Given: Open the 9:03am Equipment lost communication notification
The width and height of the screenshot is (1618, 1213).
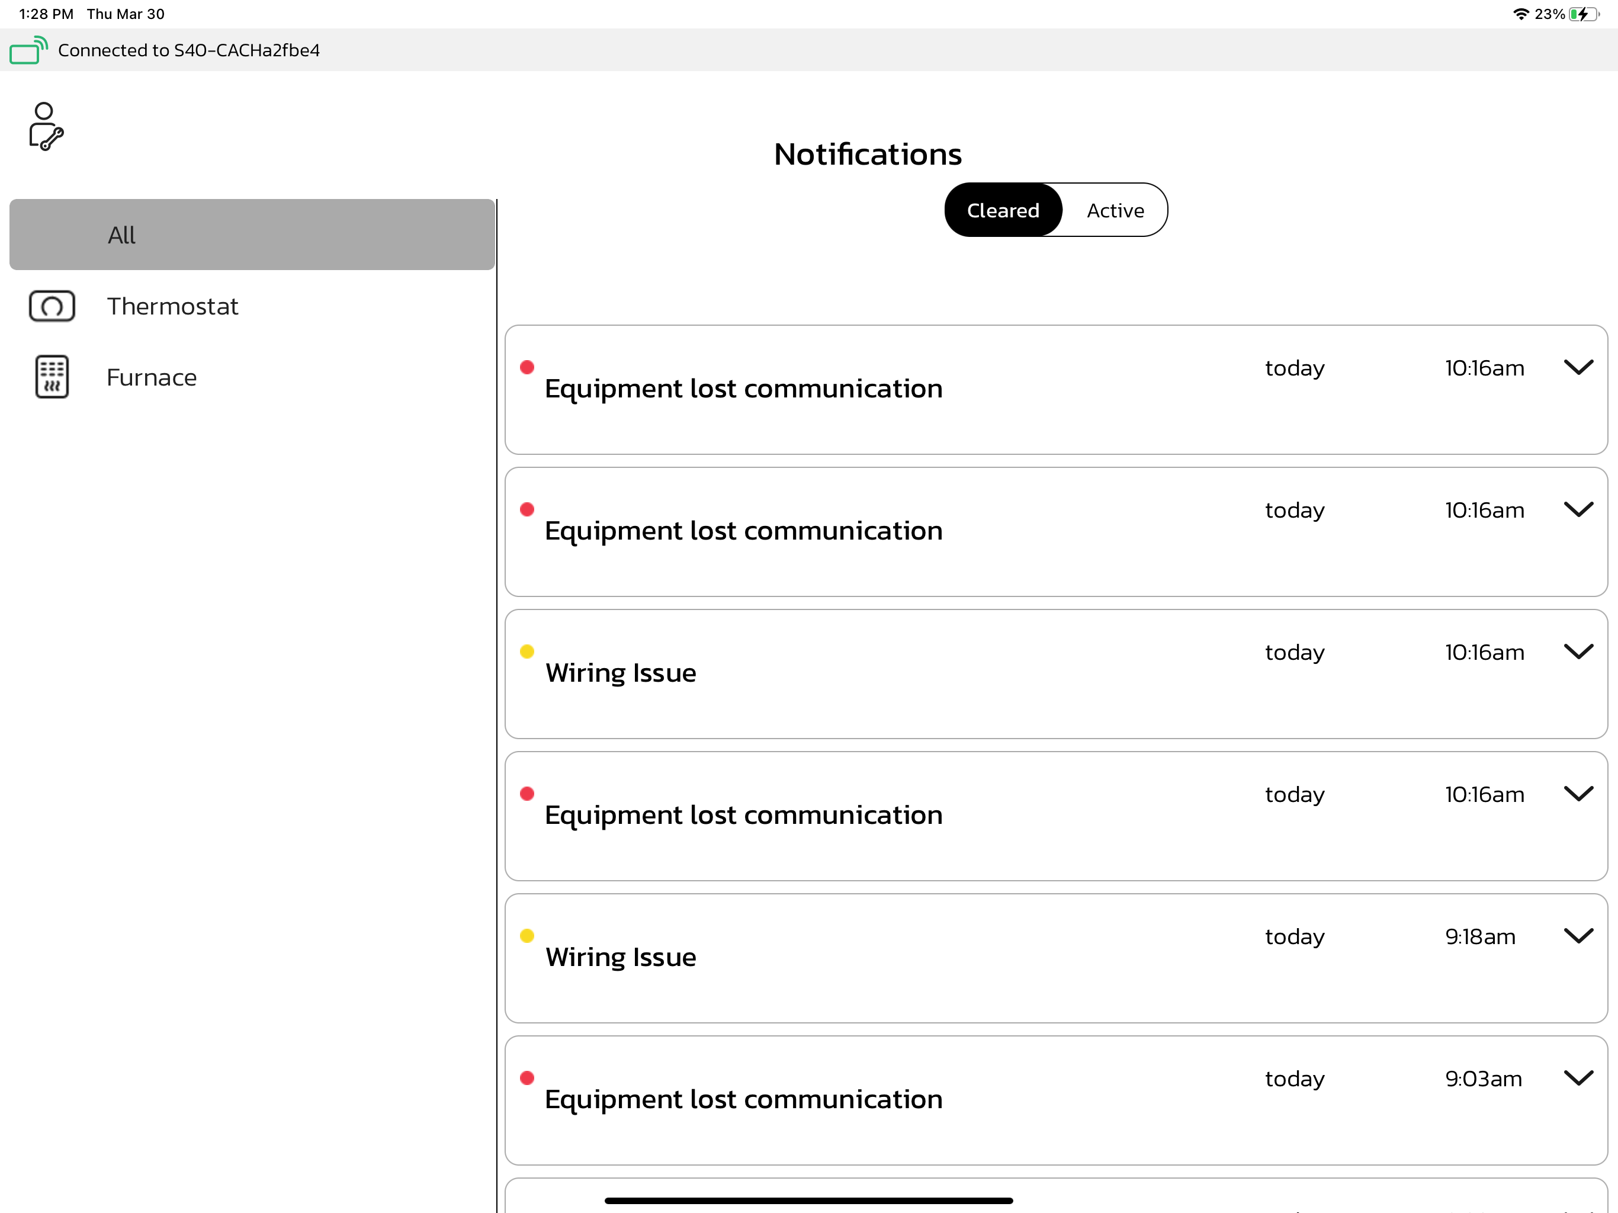Looking at the screenshot, I should (743, 1099).
